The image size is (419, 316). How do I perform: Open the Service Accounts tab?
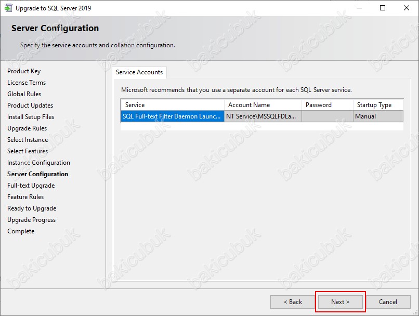point(139,72)
